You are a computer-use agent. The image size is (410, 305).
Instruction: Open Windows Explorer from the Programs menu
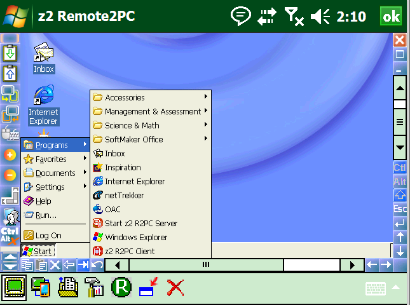point(151,237)
